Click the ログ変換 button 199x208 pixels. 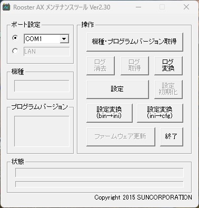coord(168,65)
